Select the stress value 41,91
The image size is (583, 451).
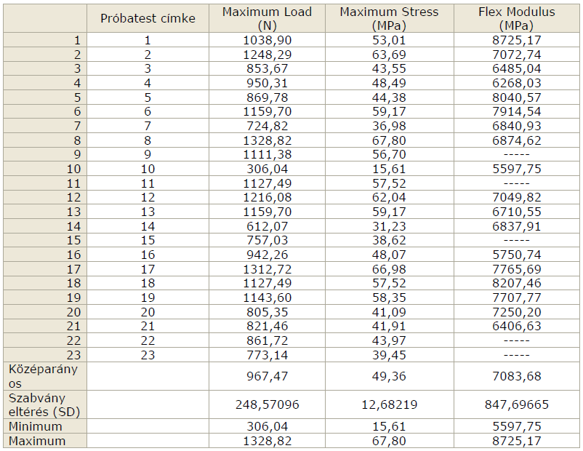(x=389, y=327)
